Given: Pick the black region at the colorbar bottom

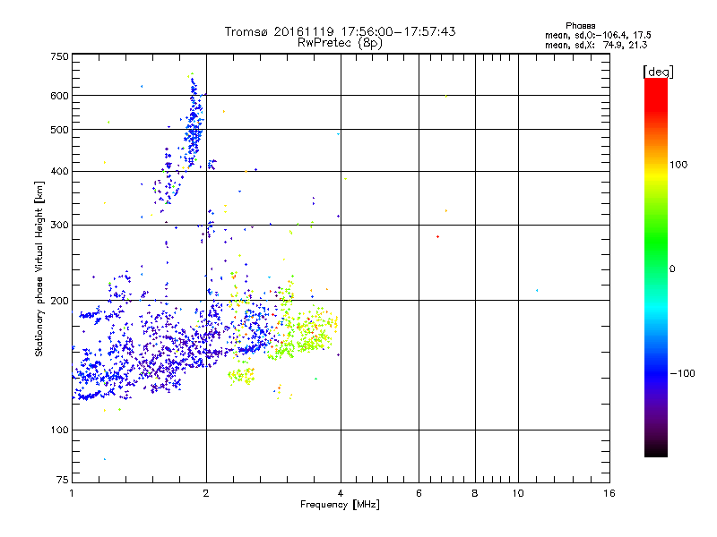Looking at the screenshot, I should coord(656,450).
